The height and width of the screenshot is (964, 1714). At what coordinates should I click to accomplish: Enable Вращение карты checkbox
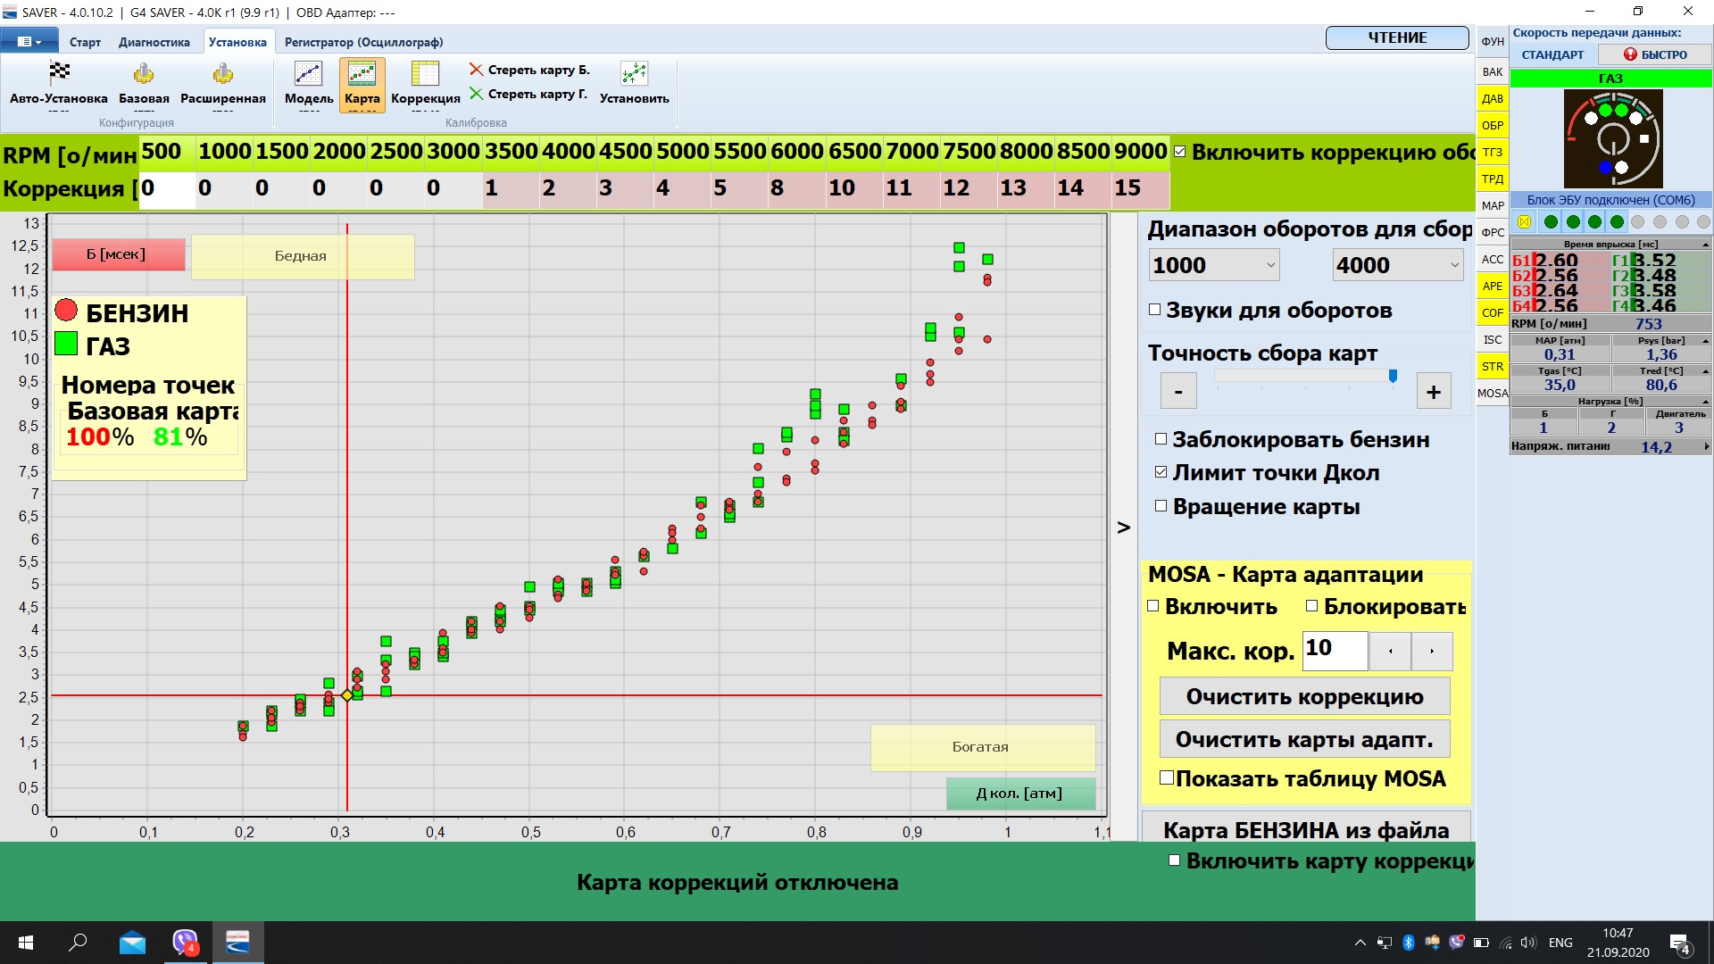coord(1161,506)
